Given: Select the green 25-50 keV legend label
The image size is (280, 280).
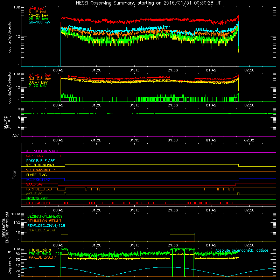Looking at the screenshot, I should (x=38, y=19).
